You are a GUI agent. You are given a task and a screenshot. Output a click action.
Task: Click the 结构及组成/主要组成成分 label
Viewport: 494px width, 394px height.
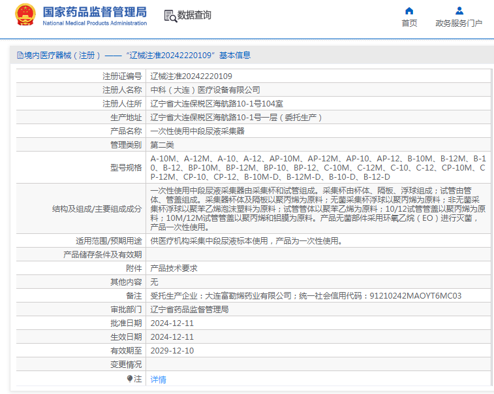(97, 209)
